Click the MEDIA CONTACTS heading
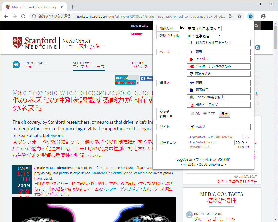Image resolution: width=278 pixels, height=222 pixels. [222, 194]
